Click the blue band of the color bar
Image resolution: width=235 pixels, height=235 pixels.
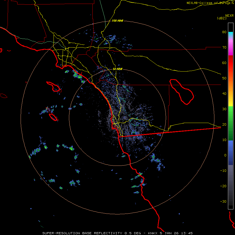tap(231, 153)
